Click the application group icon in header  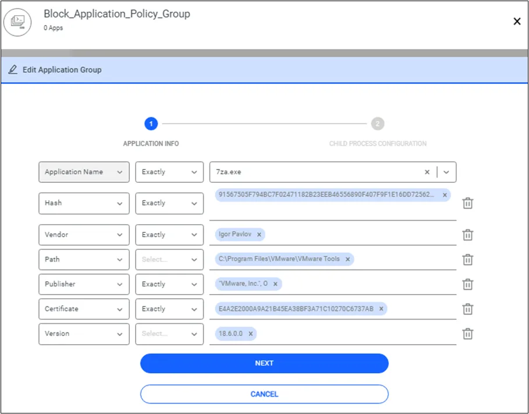pyautogui.click(x=17, y=22)
